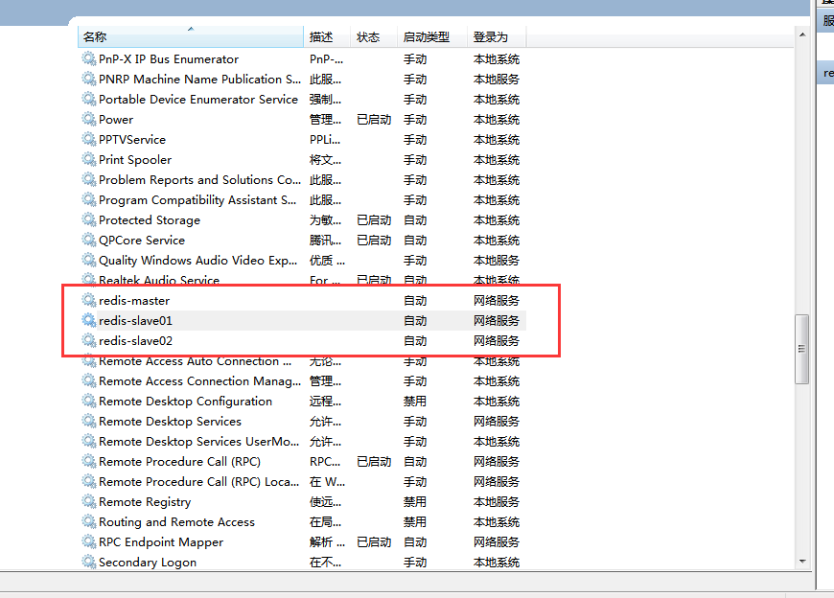Select the Remote Desktop Configuration gear icon

(x=89, y=401)
